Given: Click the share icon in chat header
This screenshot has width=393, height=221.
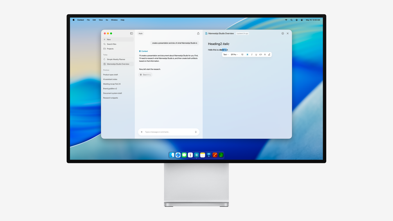Looking at the screenshot, I should (198, 33).
